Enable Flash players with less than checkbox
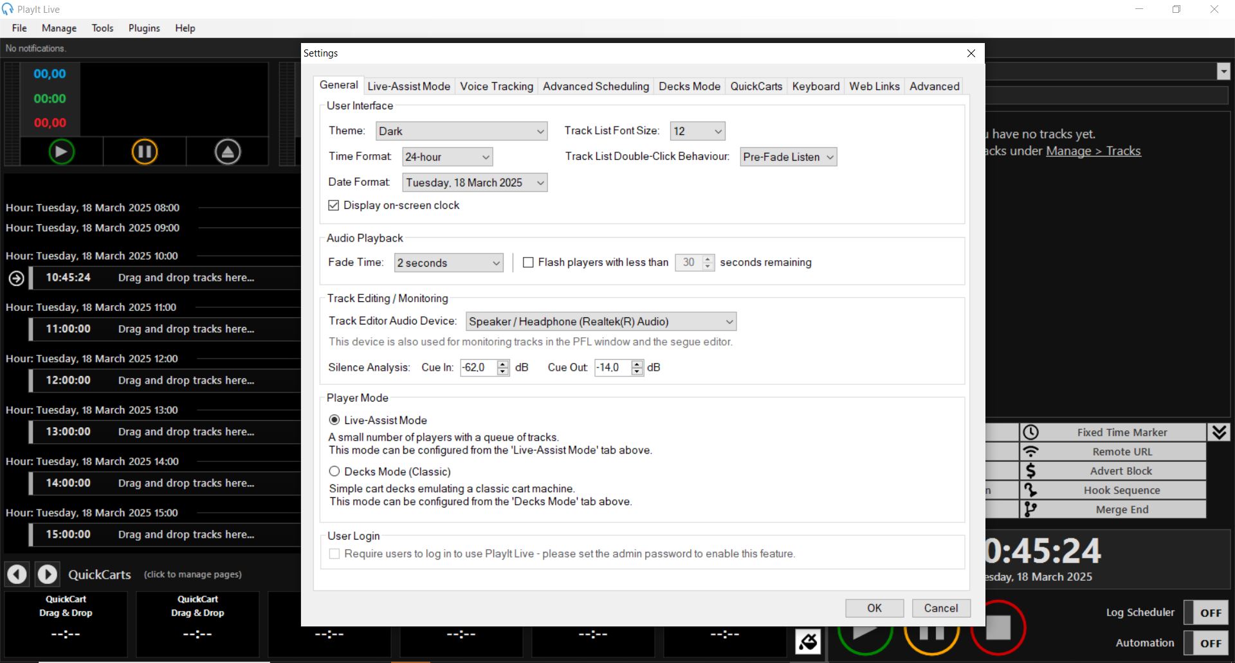This screenshot has height=663, width=1235. pyautogui.click(x=528, y=262)
